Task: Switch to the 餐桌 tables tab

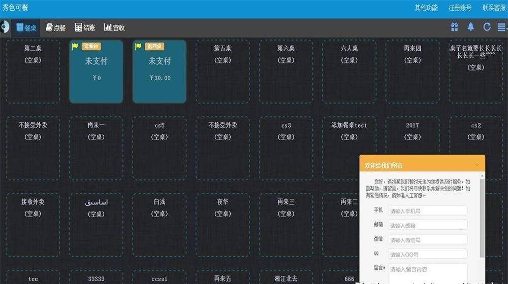Action: (x=26, y=27)
